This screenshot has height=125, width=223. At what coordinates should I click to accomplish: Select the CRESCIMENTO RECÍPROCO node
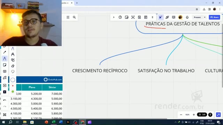click(x=100, y=70)
